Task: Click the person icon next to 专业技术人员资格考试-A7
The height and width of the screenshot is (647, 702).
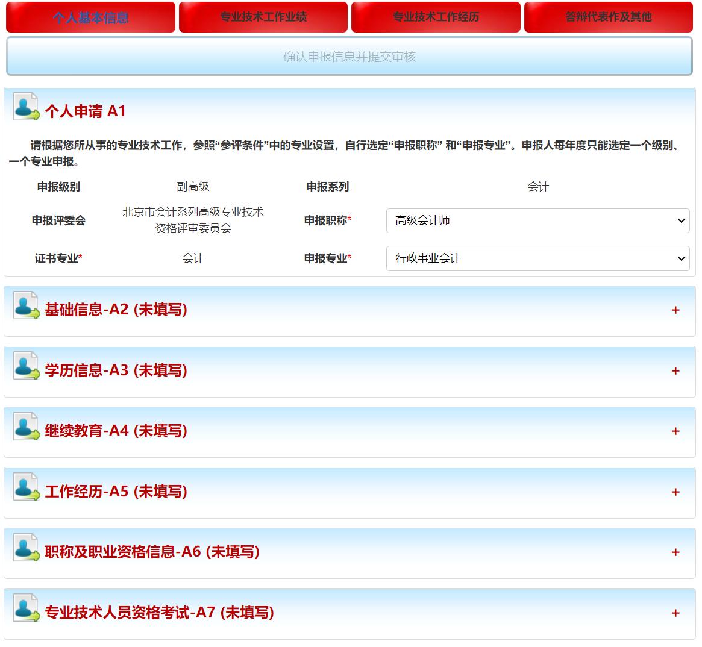Action: click(26, 609)
